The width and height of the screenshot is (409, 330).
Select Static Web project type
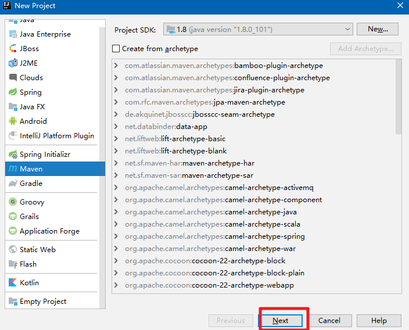(52, 249)
